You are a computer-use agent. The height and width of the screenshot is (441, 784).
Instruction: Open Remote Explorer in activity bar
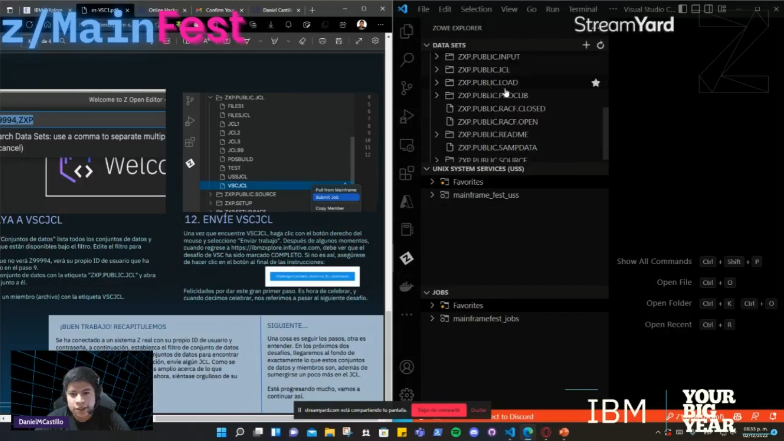[407, 145]
